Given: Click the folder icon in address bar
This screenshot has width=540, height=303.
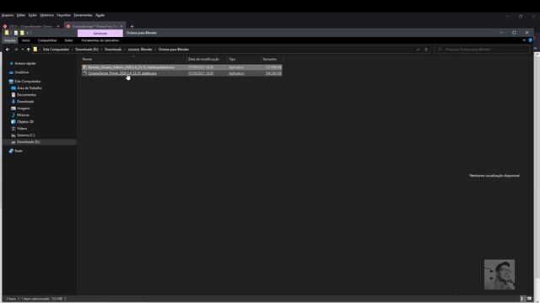Looking at the screenshot, I should click(x=35, y=50).
